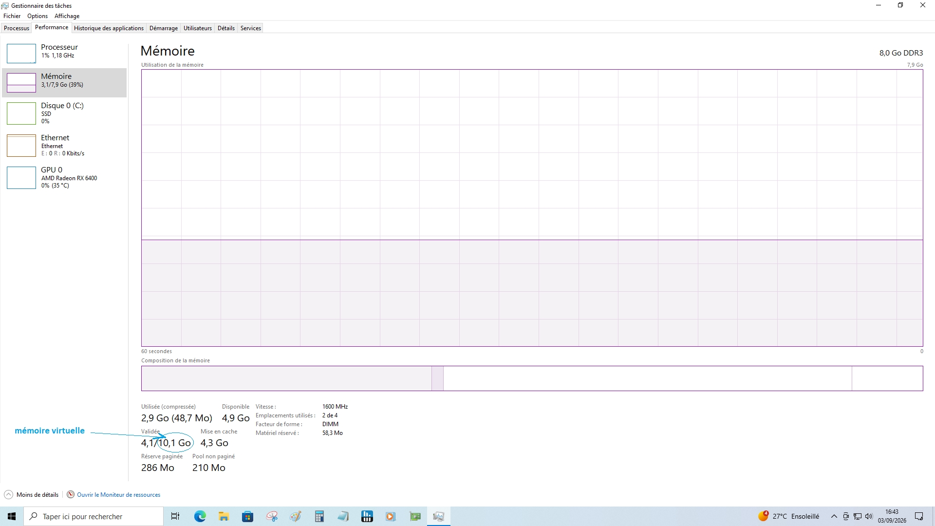The height and width of the screenshot is (526, 935).
Task: Switch to the Processus tab
Action: click(17, 28)
